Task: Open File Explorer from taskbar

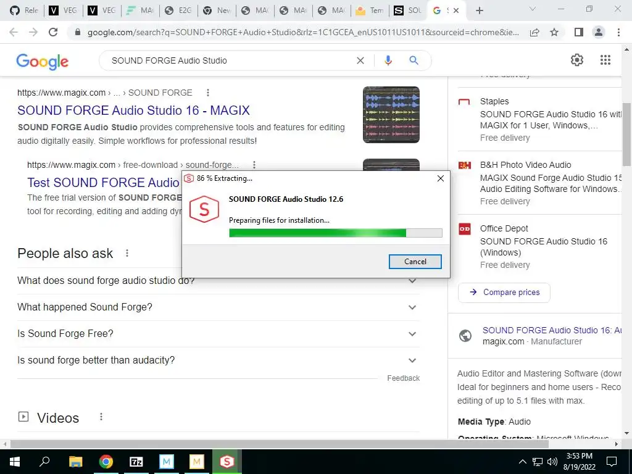Action: coord(75,462)
